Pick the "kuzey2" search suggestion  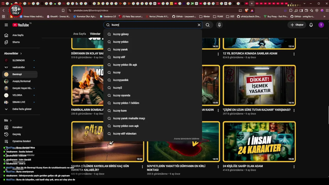(153, 88)
